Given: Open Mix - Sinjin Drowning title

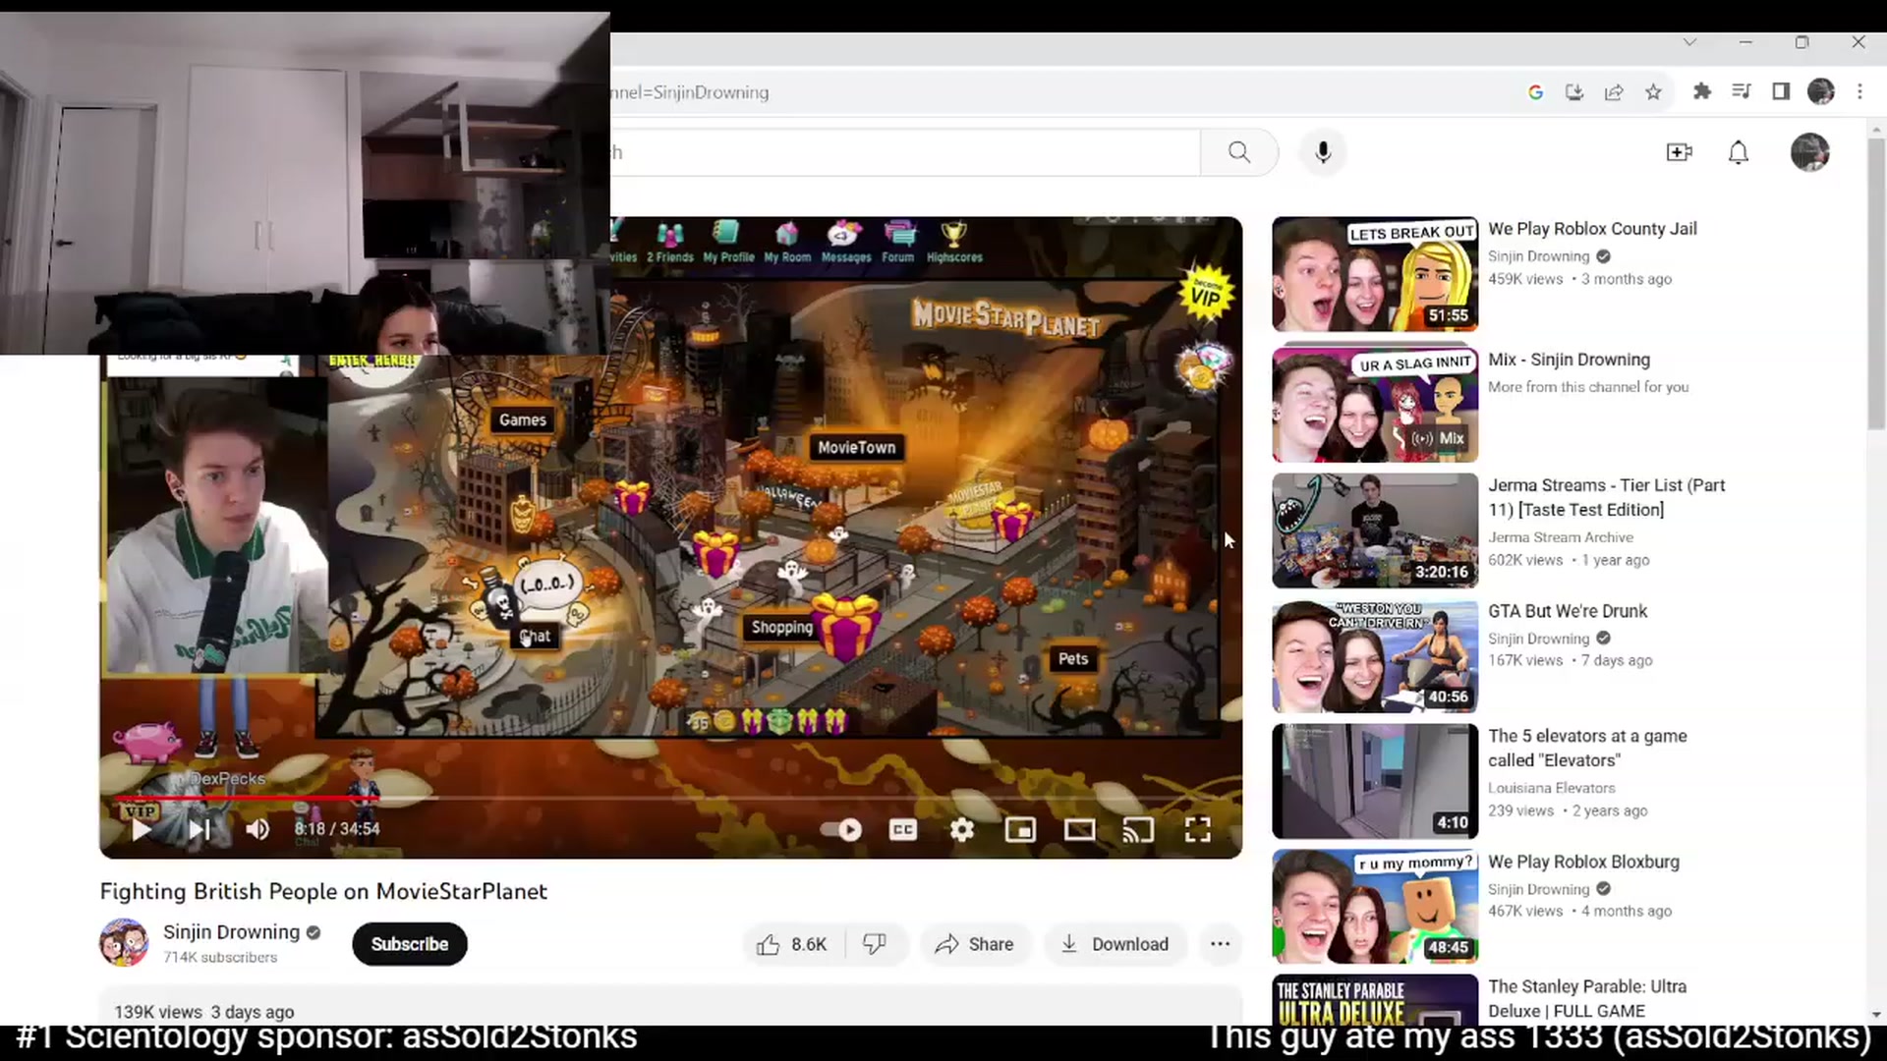Looking at the screenshot, I should coord(1569,360).
